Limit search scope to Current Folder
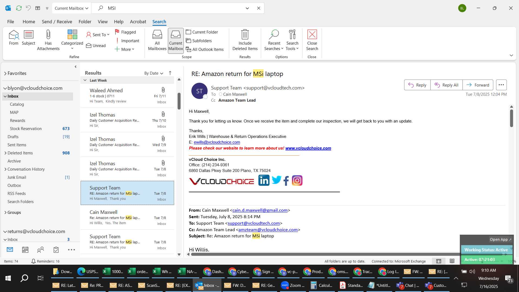The width and height of the screenshot is (519, 292). [202, 32]
